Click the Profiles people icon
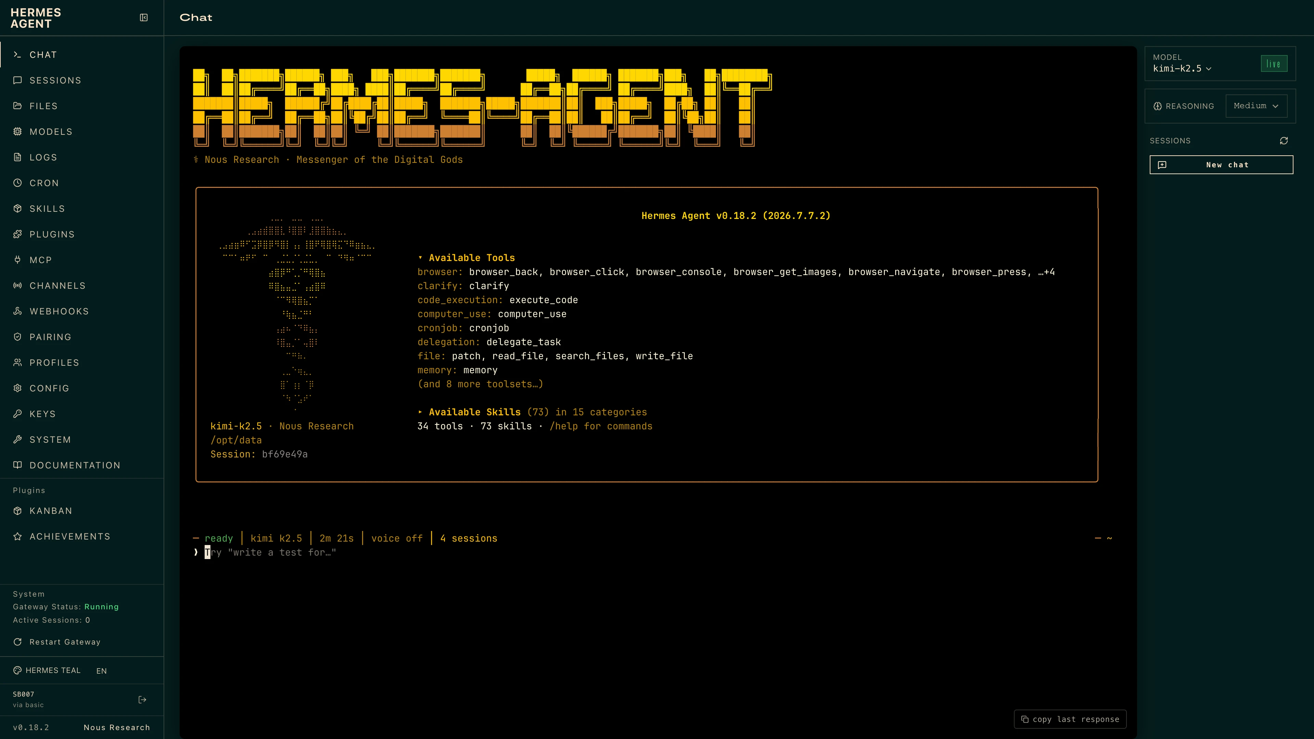The height and width of the screenshot is (739, 1314). (x=17, y=363)
